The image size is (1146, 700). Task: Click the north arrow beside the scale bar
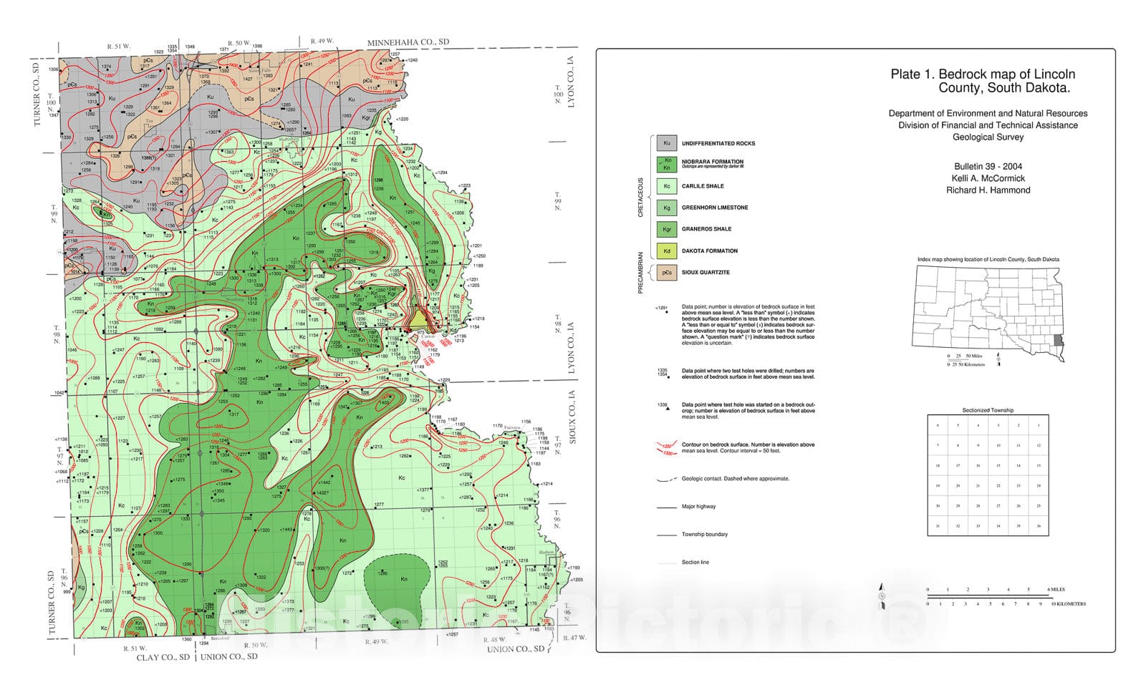(x=882, y=597)
